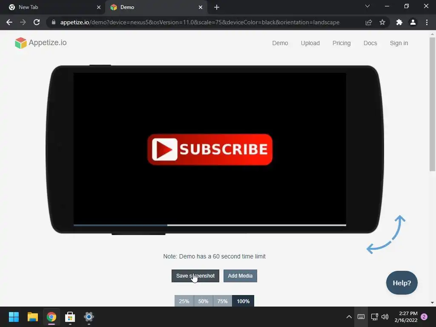The image size is (436, 327).
Task: Share this page via share icon
Action: (369, 22)
